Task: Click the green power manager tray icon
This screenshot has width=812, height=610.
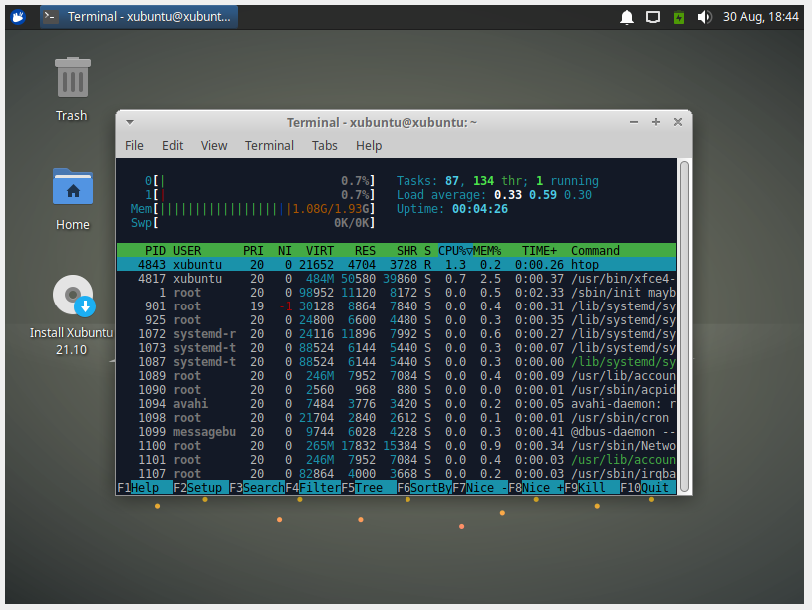Action: click(x=679, y=16)
